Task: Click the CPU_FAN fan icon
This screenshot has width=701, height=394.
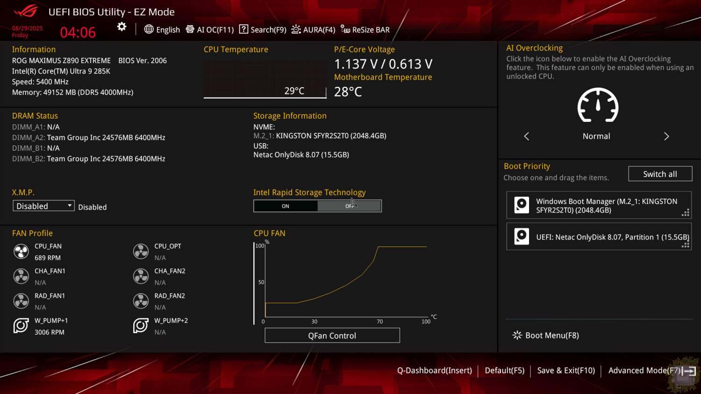Action: [x=21, y=252]
